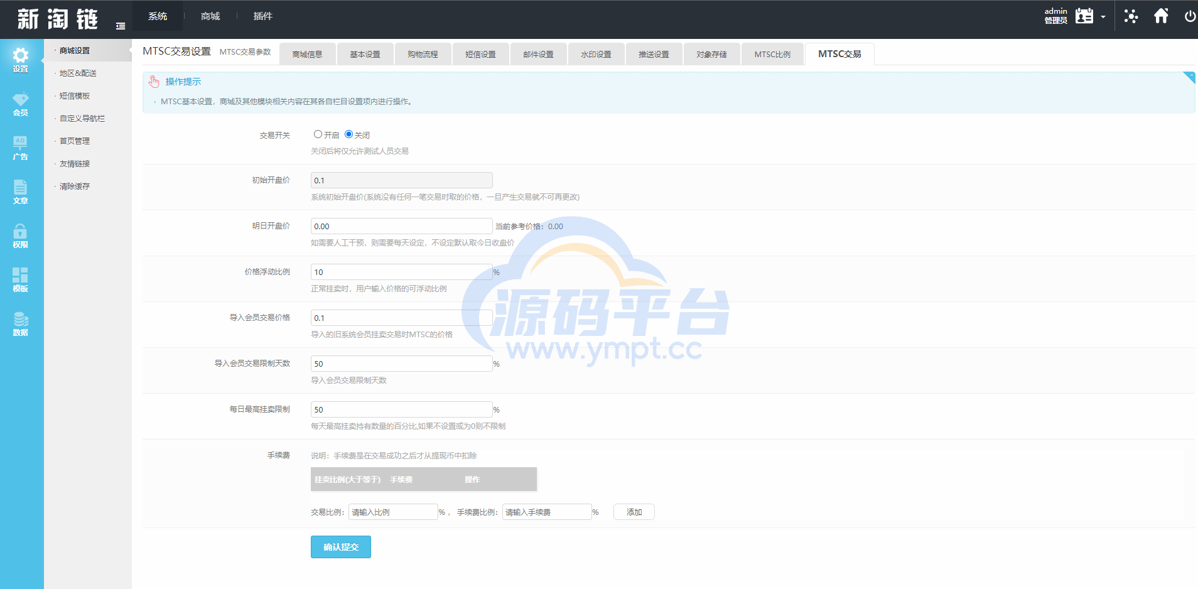Switch to the 基本设置 tab
Viewport: 1198px width, 589px height.
point(365,55)
